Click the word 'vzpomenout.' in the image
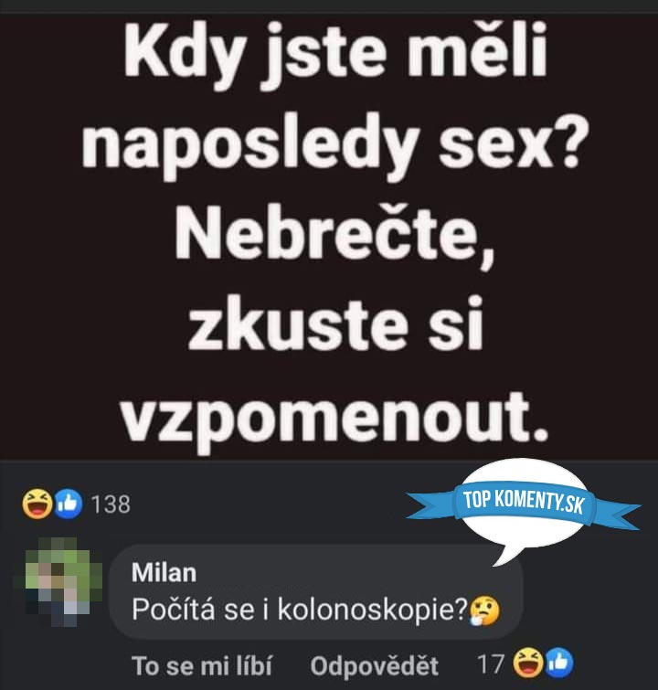 335,419
